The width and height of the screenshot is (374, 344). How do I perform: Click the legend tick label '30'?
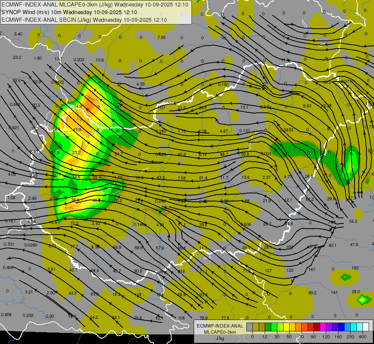click(277, 337)
